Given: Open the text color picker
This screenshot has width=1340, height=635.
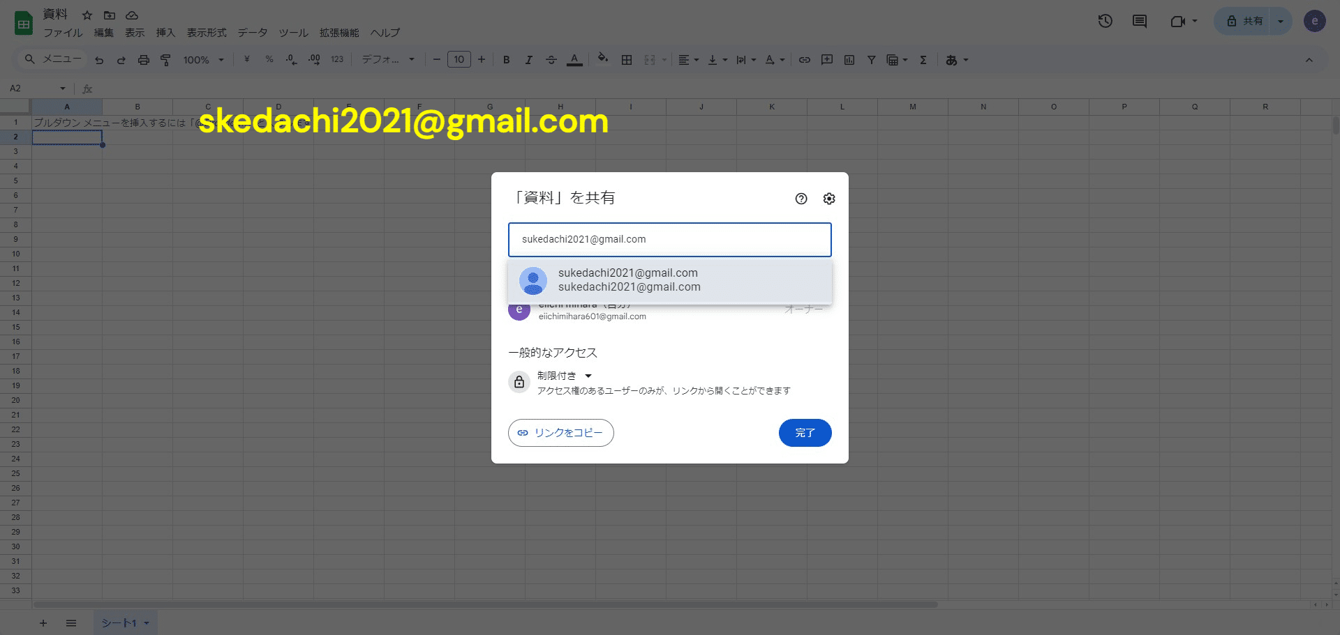Looking at the screenshot, I should point(574,60).
